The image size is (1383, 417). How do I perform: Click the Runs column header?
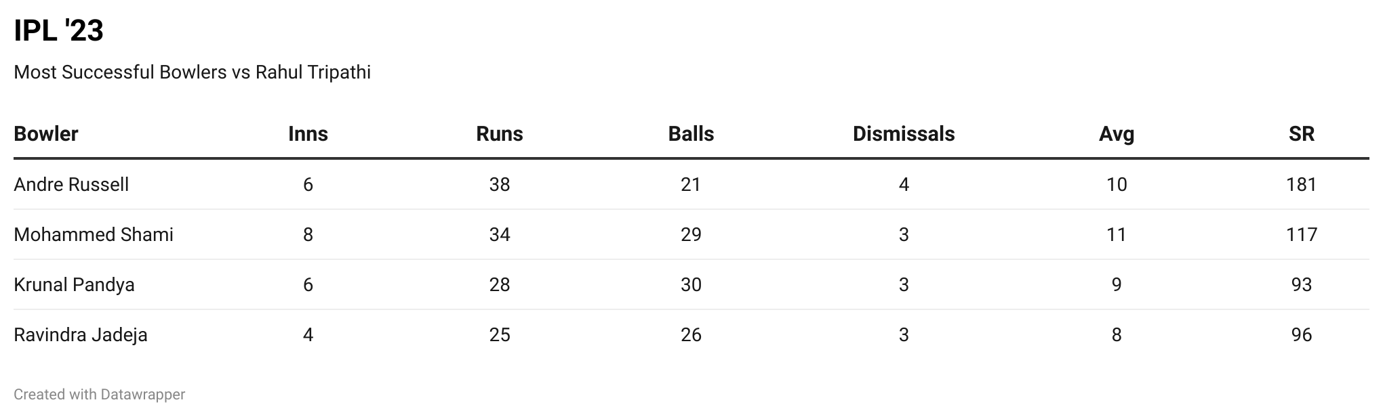pos(500,134)
